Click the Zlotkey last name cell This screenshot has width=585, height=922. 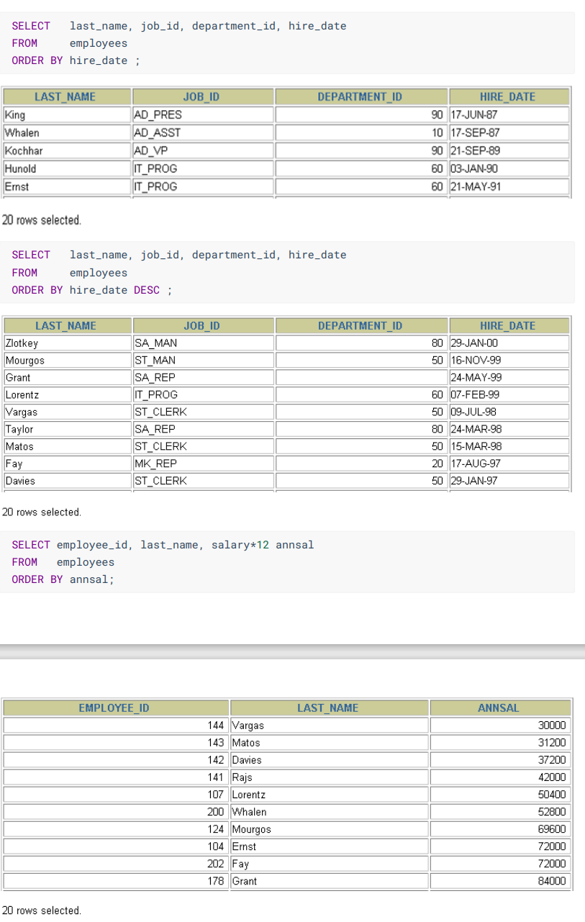pos(67,343)
